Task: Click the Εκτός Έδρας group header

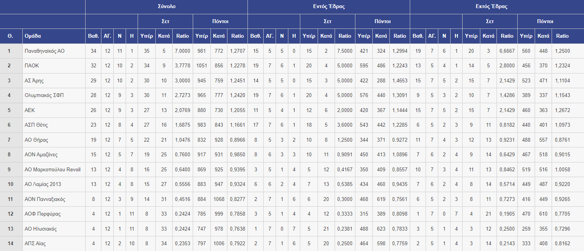Action: click(491, 7)
